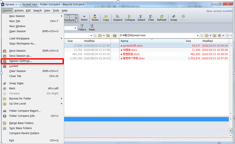Open Browse for Folder submenu
The height and width of the screenshot is (144, 235).
pyautogui.click(x=32, y=99)
